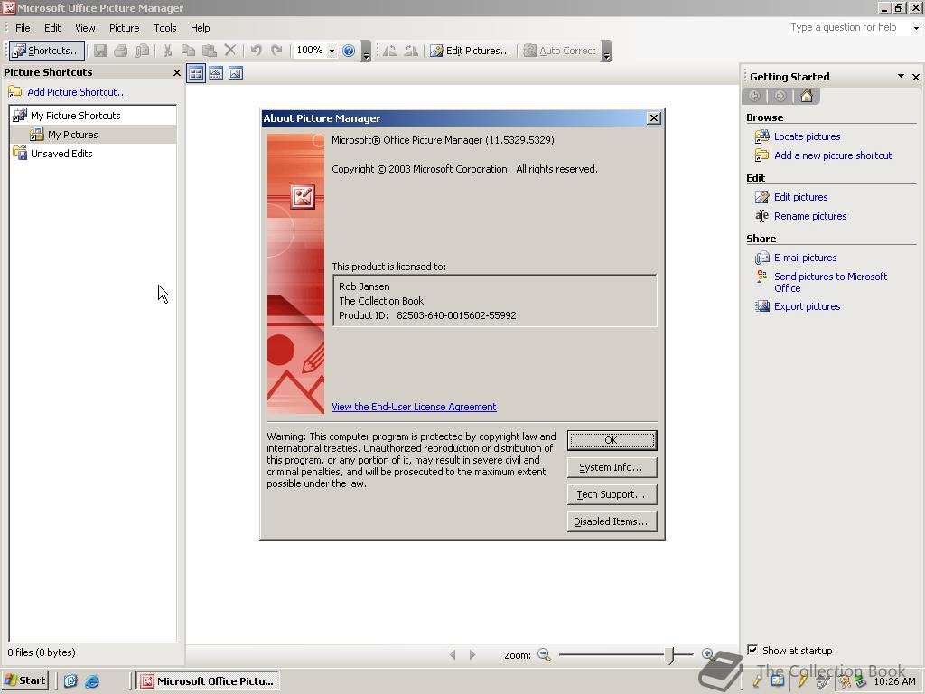
Task: Click the Print icon in toolbar
Action: tap(121, 51)
